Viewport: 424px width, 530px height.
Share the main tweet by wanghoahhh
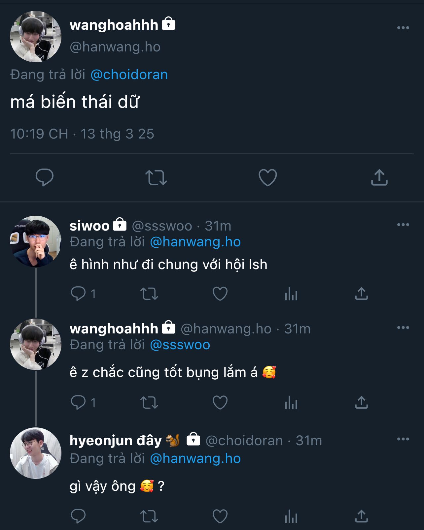[379, 177]
